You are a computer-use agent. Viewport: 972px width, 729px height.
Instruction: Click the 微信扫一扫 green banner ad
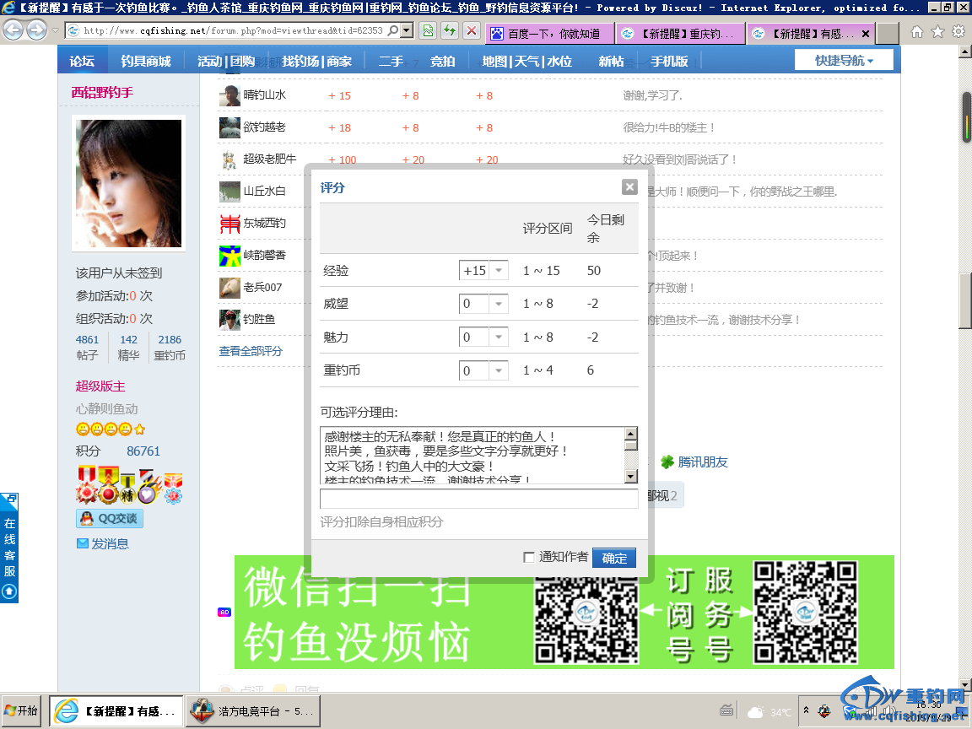coord(564,613)
